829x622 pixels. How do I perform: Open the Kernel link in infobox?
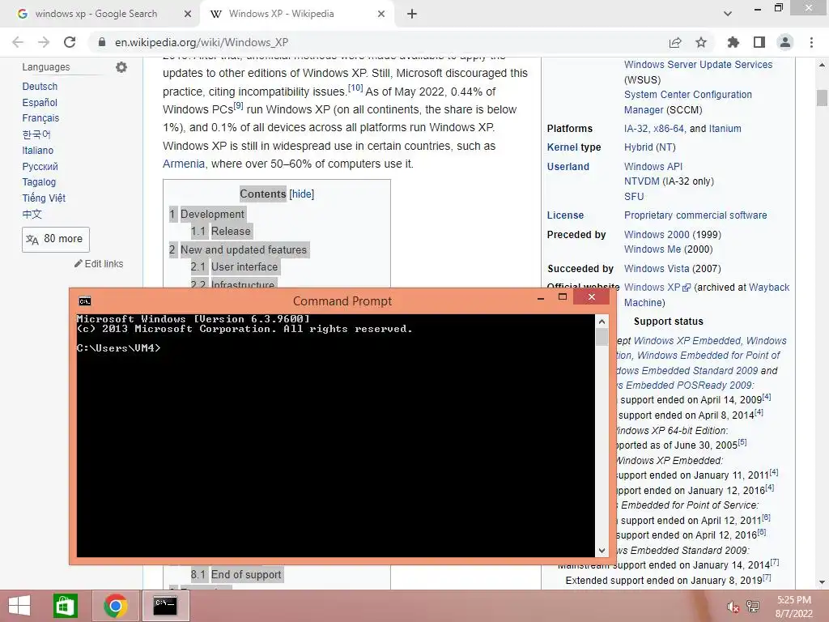562,147
